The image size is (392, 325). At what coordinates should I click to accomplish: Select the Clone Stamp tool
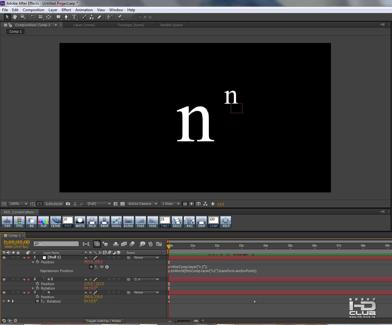(92, 17)
